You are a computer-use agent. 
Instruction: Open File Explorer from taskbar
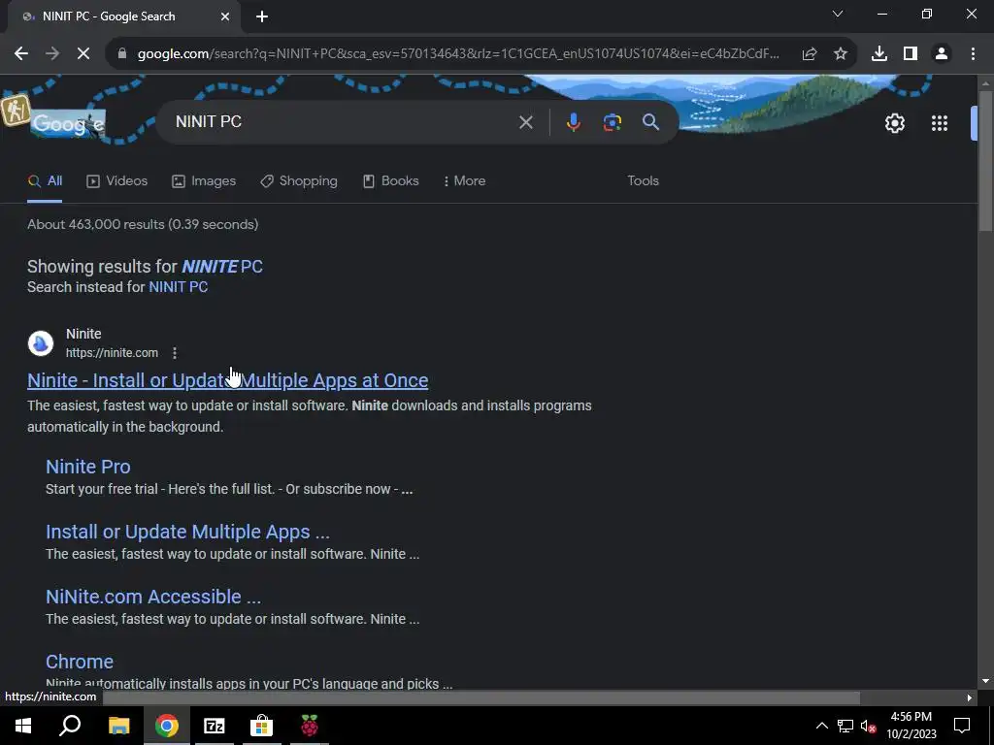click(118, 726)
